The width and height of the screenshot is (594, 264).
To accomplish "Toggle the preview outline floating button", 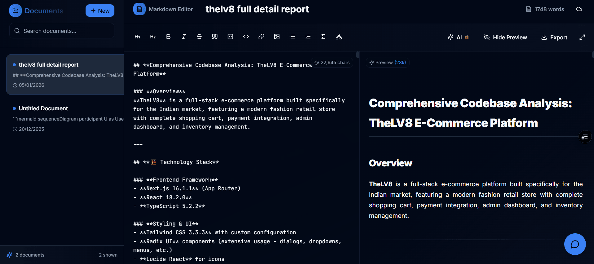I will click(585, 137).
